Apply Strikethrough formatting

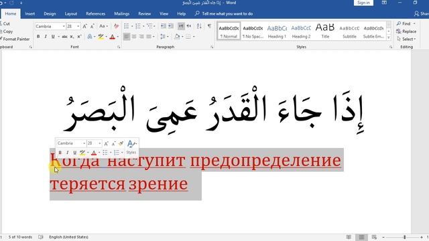[64, 36]
